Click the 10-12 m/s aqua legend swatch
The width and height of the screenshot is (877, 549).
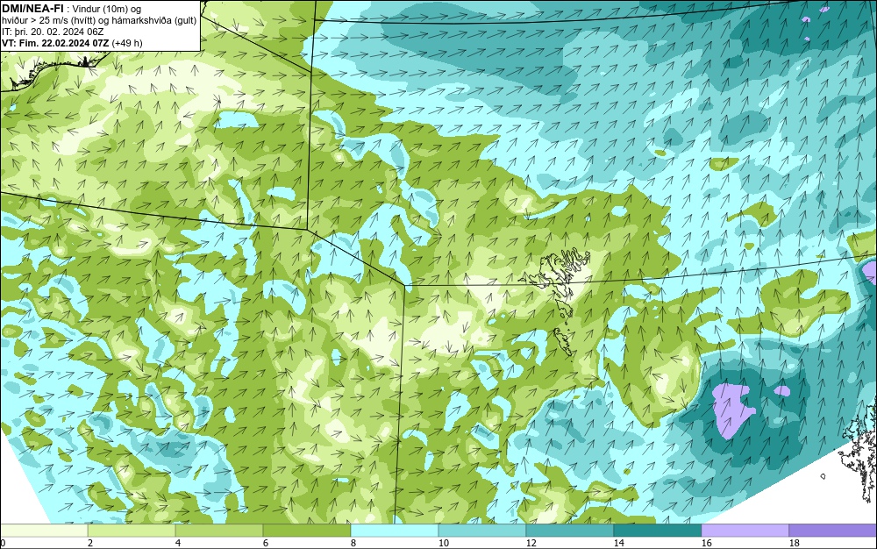click(x=482, y=530)
